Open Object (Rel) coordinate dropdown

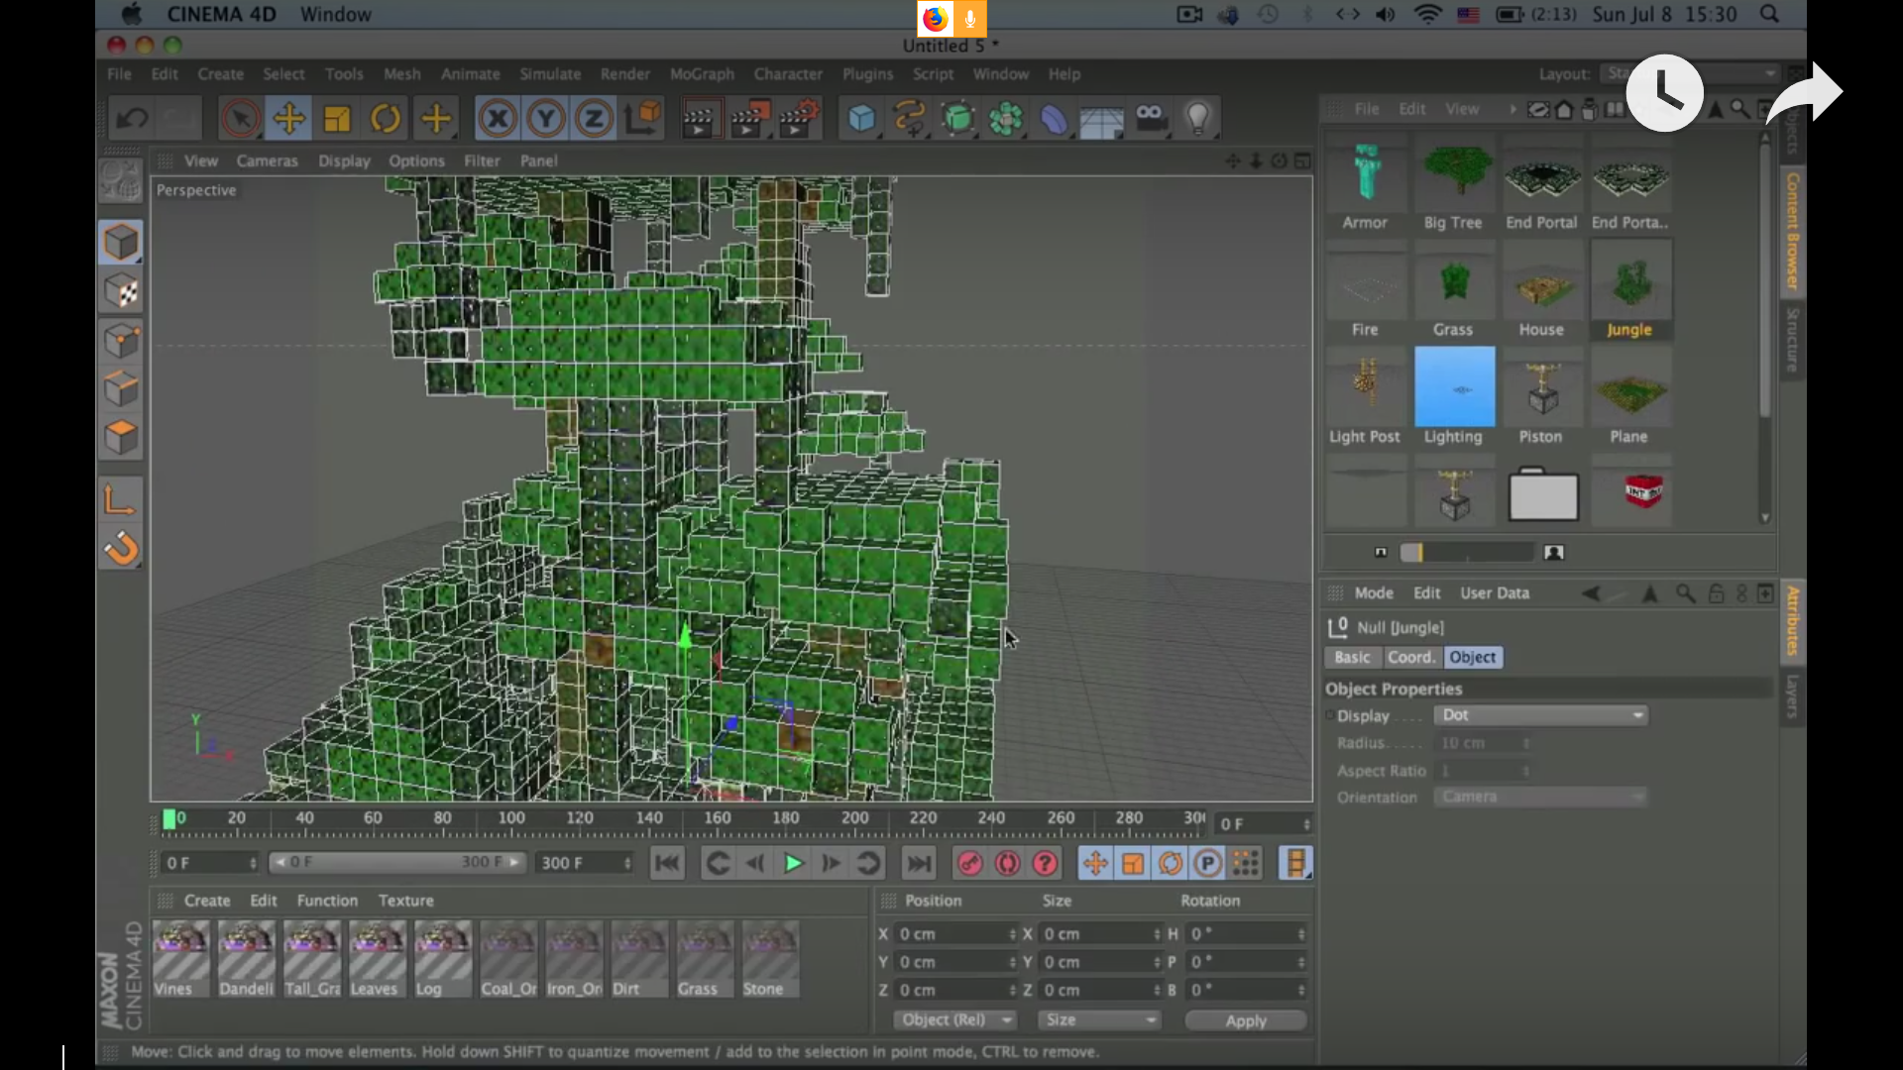(955, 1019)
